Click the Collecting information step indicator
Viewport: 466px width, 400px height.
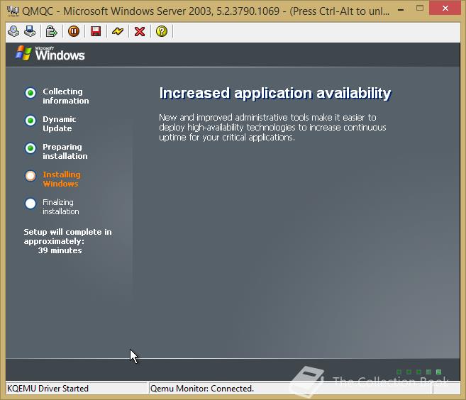[30, 93]
